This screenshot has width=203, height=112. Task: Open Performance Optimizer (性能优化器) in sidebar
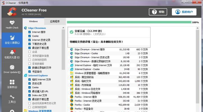coord(12,54)
